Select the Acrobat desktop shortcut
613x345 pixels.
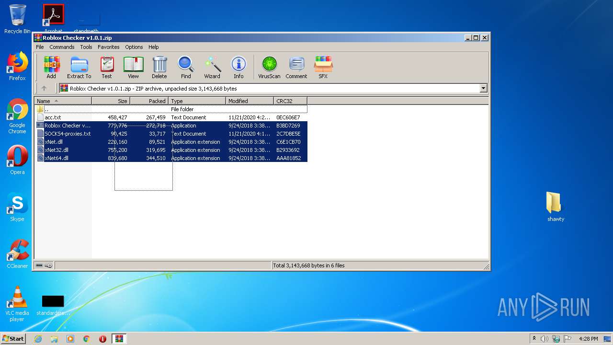click(x=53, y=18)
